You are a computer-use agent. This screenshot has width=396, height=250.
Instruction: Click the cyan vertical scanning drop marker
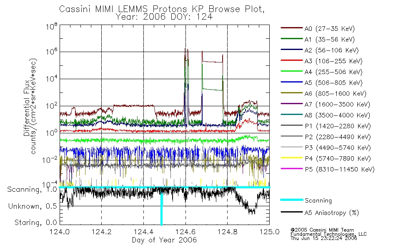coord(162,207)
